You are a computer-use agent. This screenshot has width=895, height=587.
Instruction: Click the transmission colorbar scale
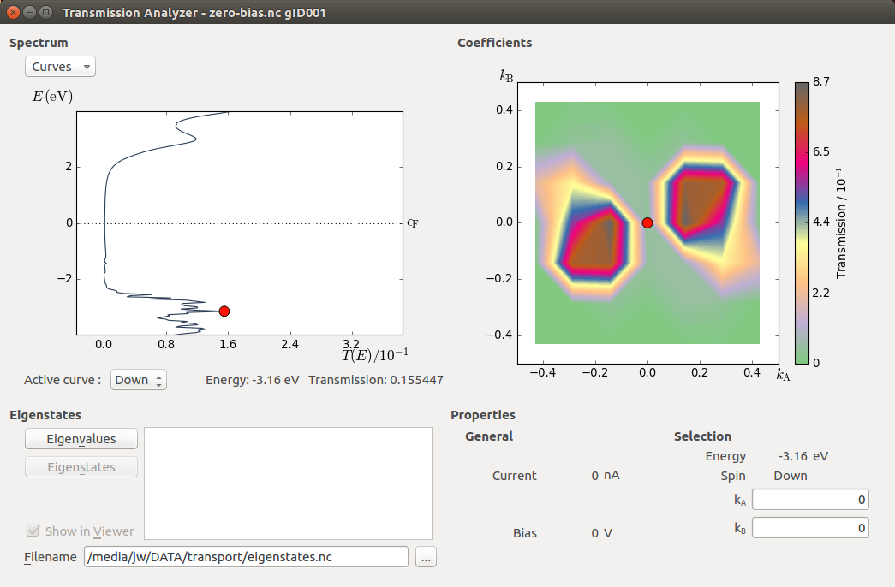802,223
